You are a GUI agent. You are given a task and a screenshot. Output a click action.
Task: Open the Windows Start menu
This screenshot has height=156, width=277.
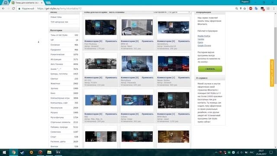click(x=4, y=152)
